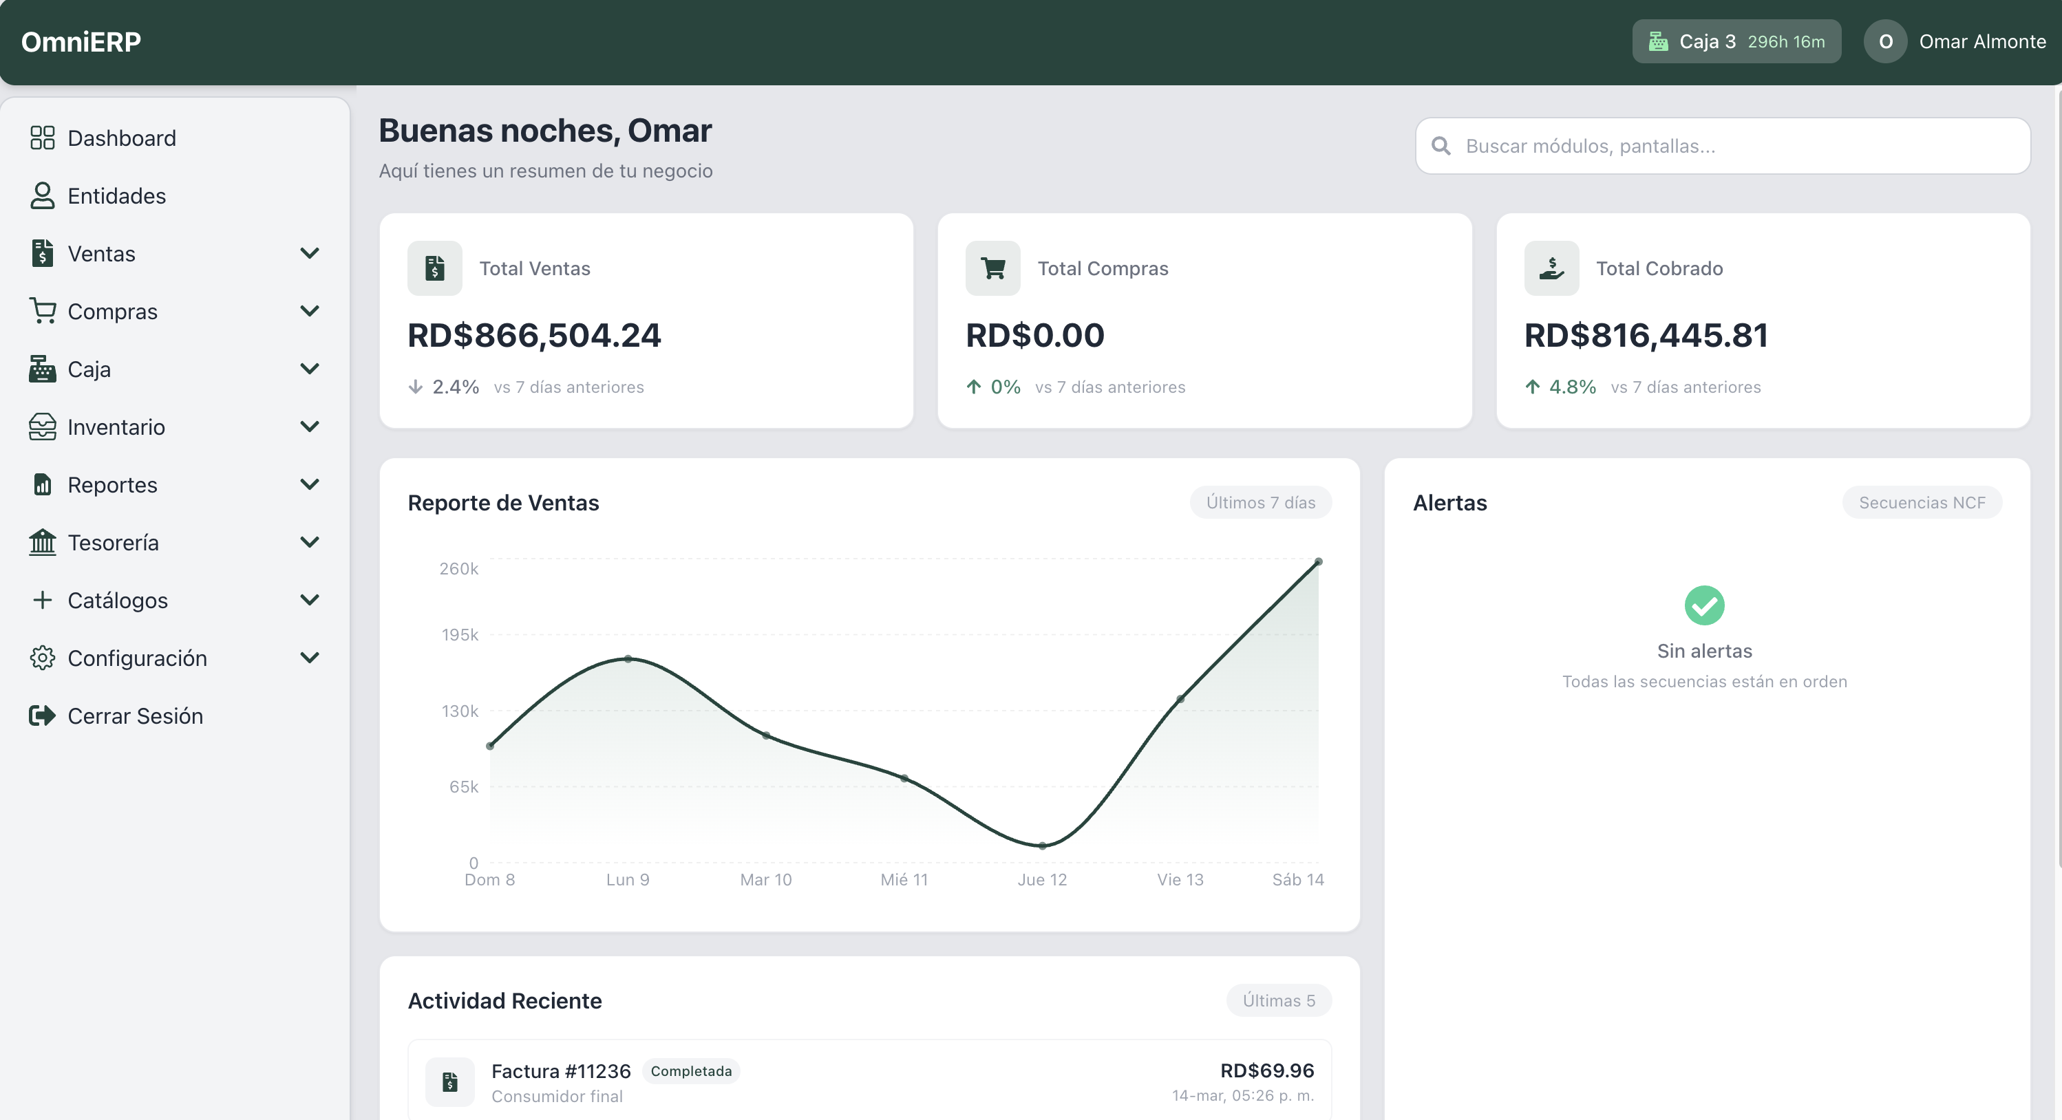The height and width of the screenshot is (1120, 2062).
Task: Click the Ventas invoice icon
Action: [43, 252]
